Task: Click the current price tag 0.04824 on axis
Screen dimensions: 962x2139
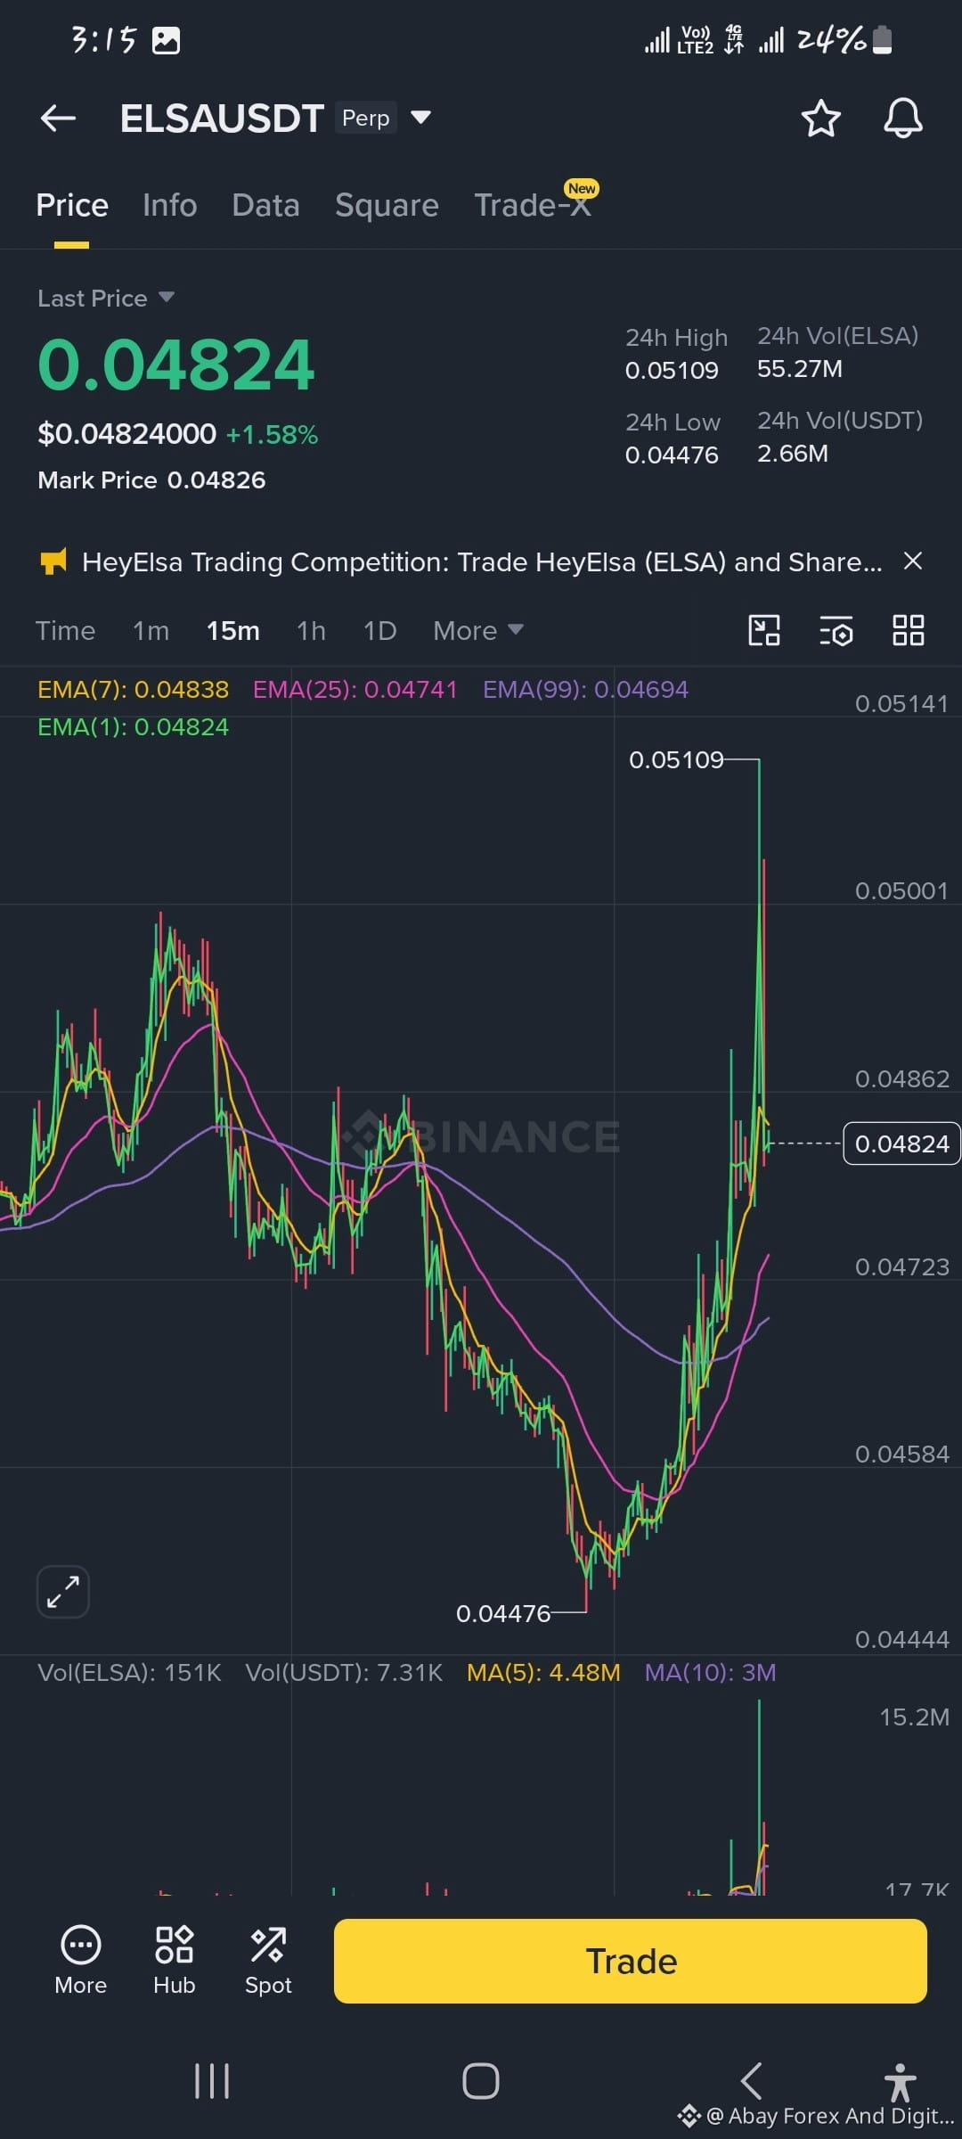Action: [x=901, y=1143]
